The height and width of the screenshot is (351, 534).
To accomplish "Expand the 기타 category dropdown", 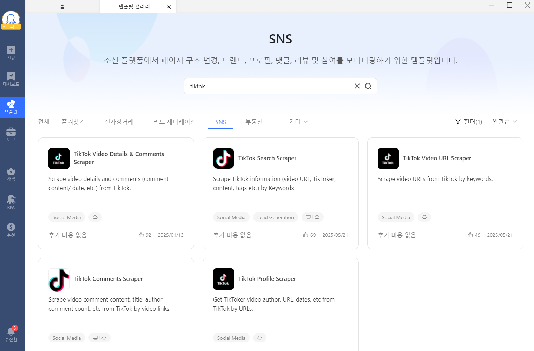I will coord(298,122).
